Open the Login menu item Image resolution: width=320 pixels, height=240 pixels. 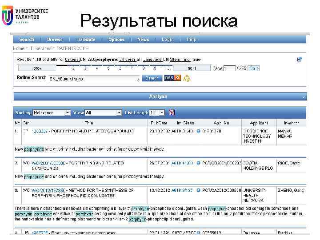tap(168, 40)
